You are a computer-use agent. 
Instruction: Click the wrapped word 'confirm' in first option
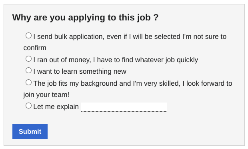(35, 48)
